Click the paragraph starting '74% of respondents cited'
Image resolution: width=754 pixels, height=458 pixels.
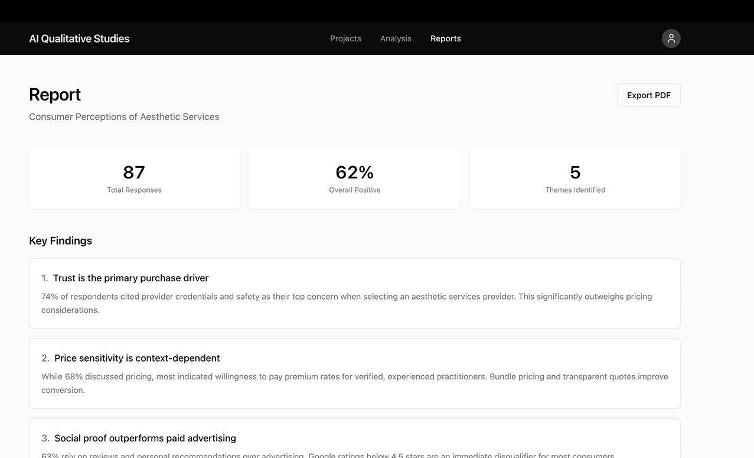click(x=347, y=303)
